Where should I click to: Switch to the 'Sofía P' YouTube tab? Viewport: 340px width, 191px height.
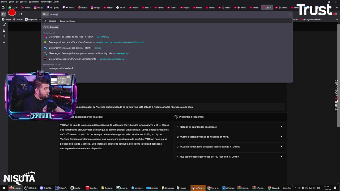click(146, 8)
